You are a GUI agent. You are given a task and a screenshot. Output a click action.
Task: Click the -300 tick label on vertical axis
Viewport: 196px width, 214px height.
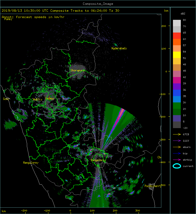(x=163, y=140)
